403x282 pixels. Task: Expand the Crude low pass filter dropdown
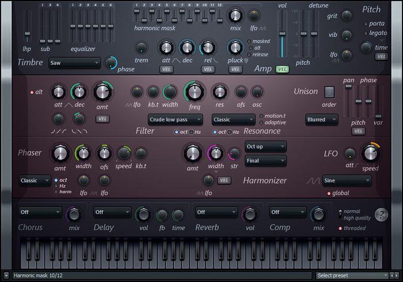[175, 120]
